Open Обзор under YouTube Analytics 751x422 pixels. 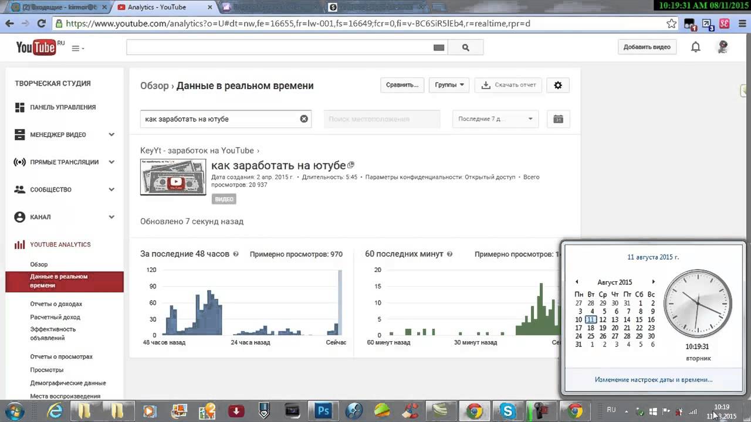[39, 264]
